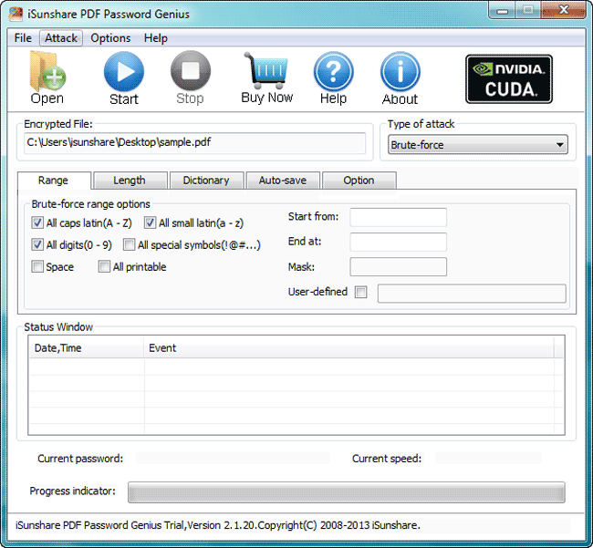This screenshot has width=593, height=548.
Task: Click the Progress indicator bar
Action: [347, 492]
